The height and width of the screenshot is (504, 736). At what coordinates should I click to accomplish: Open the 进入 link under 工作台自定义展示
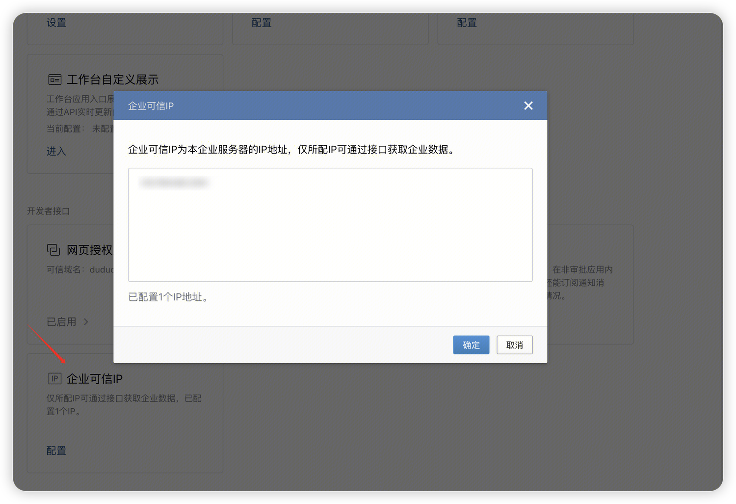(x=56, y=151)
